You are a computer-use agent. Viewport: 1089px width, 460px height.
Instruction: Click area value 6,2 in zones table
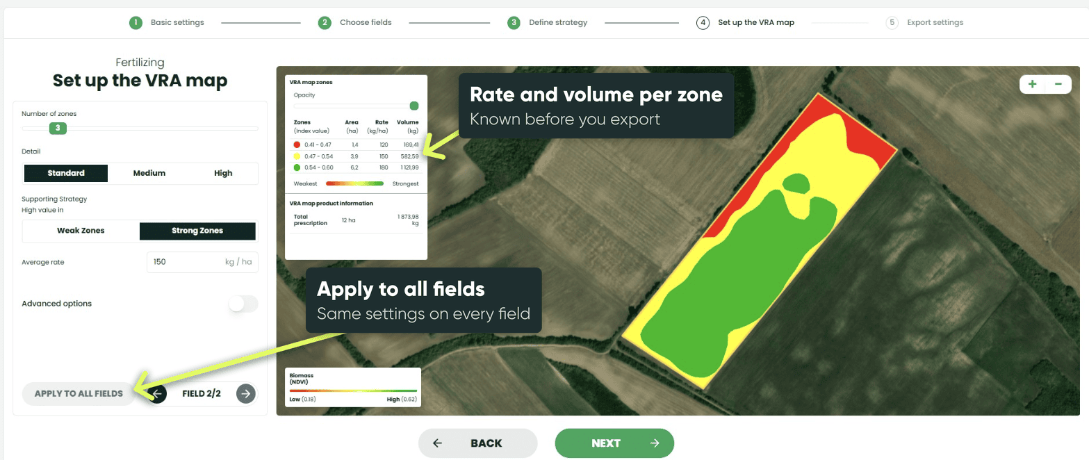(x=354, y=167)
